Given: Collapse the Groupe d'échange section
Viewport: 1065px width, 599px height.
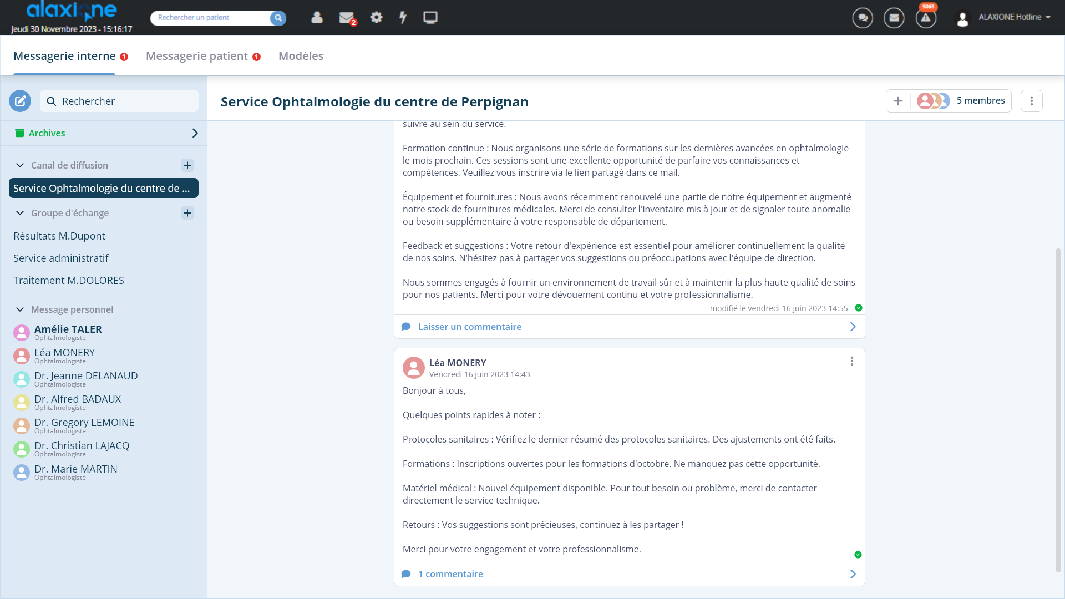Looking at the screenshot, I should 20,213.
